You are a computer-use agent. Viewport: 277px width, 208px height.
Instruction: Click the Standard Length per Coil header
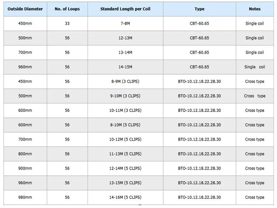(125, 9)
